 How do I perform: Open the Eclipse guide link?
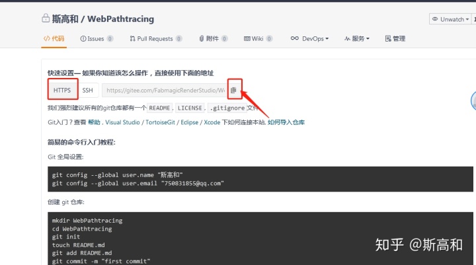(x=190, y=122)
